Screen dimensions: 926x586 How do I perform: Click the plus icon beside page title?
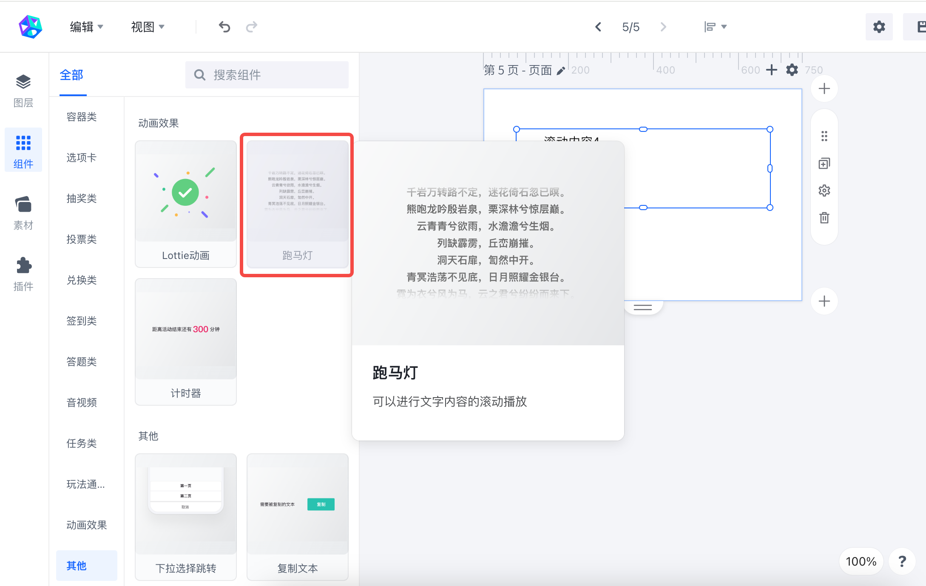(772, 70)
